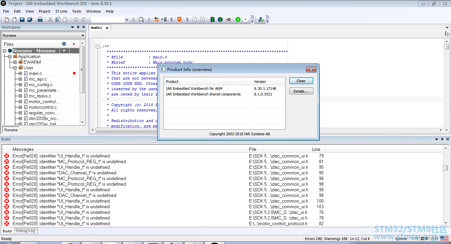Click the "DAC_Channel_t" undefined error at line 95
Screen dimensions: 451x244
point(64,173)
